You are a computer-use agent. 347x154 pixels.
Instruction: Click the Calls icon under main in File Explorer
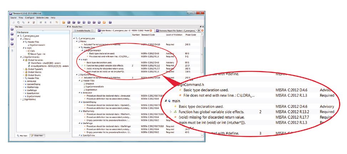click(29, 51)
